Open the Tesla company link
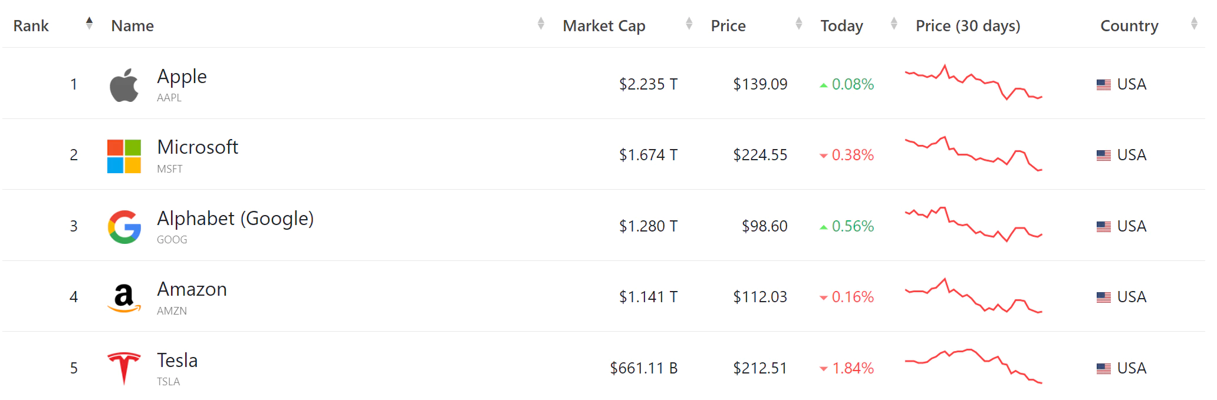 coord(177,361)
